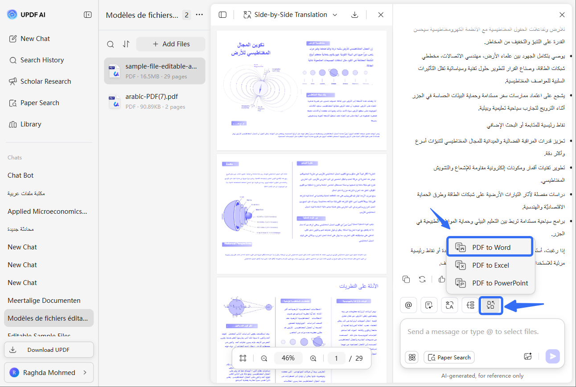Click the mind map icon button
The width and height of the screenshot is (576, 387).
pyautogui.click(x=470, y=305)
